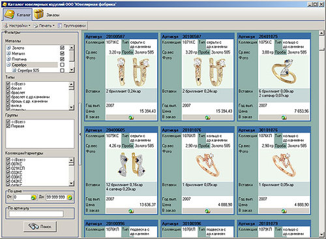Open the Каталог tab with book icon
Viewport: 326px width, 239px height.
[18, 14]
